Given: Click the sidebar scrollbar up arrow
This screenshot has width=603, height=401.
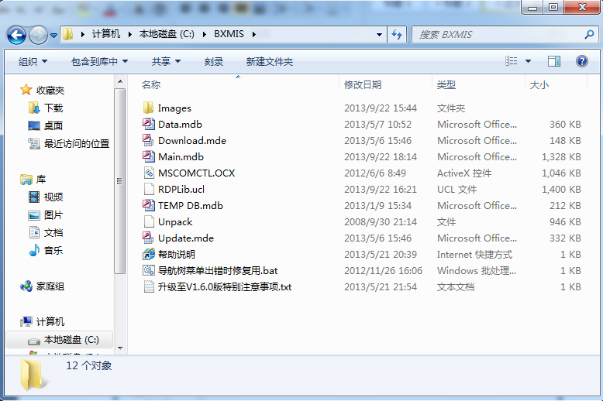Looking at the screenshot, I should pos(120,81).
